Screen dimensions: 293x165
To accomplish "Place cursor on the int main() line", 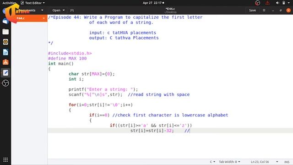I will coord(61,64).
